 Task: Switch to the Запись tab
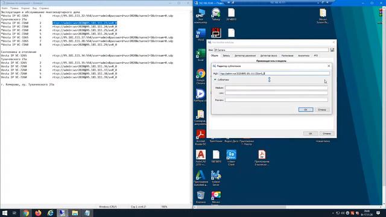click(x=226, y=55)
